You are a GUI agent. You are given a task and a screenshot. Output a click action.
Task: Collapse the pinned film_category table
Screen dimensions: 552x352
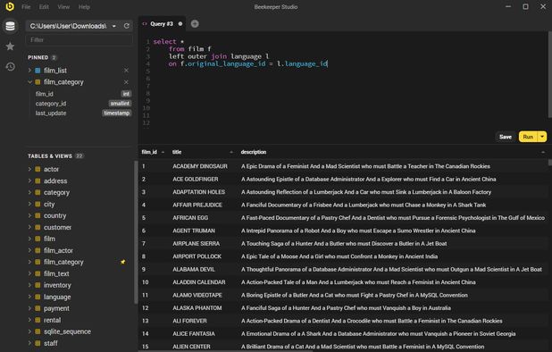tap(29, 82)
